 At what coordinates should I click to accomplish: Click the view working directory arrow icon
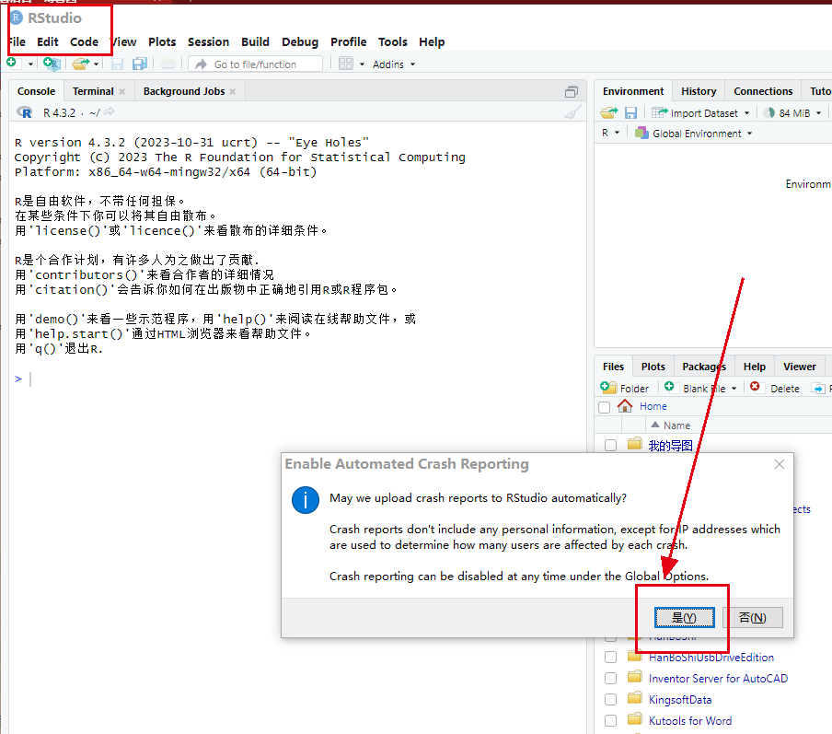(109, 111)
